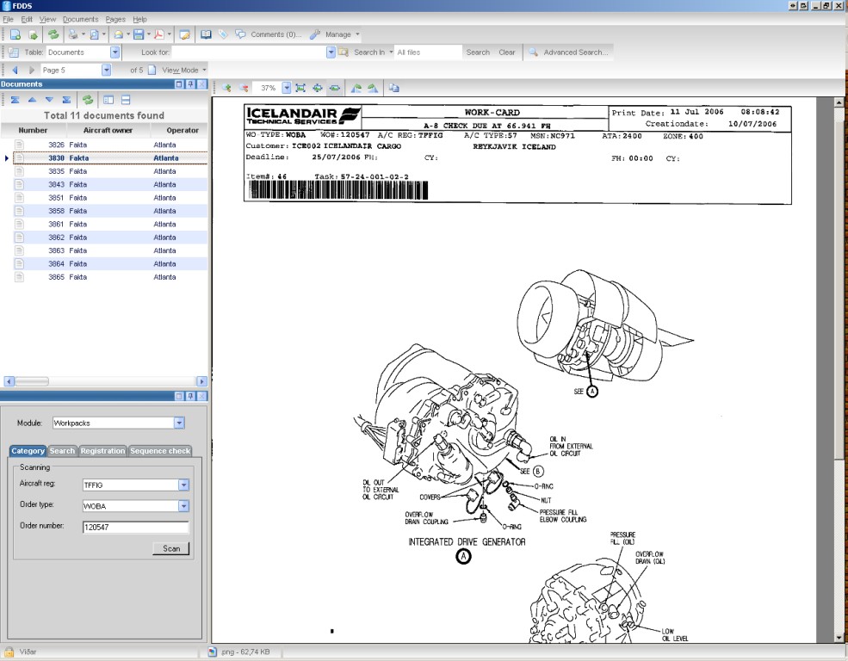Click the Advanced Search magnifier icon
The height and width of the screenshot is (661, 848).
point(534,53)
